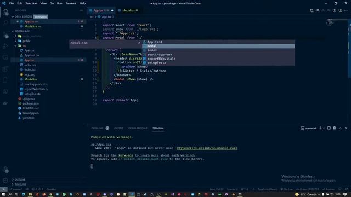Click the Windows Start button
The height and width of the screenshot is (197, 351).
point(3,194)
